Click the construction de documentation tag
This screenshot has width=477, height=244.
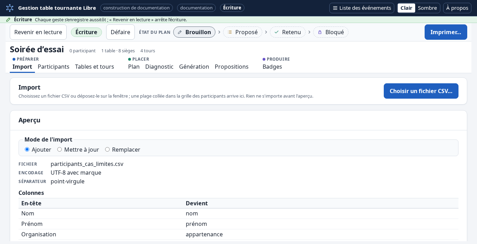coord(137,8)
